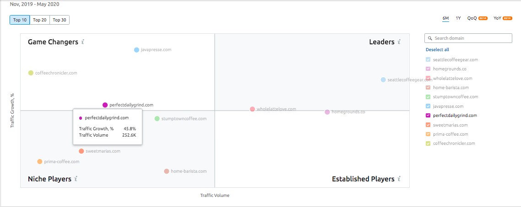
Task: Click the sweetmarias.com chart label
Action: point(103,151)
